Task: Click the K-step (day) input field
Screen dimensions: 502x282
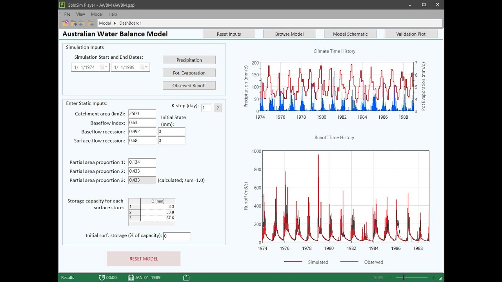Action: (206, 108)
